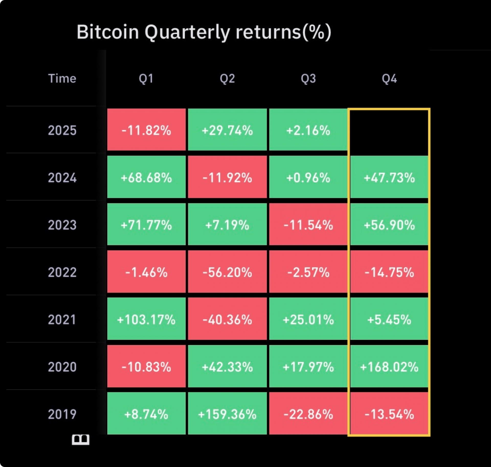This screenshot has height=467, width=491.
Task: Click the +159.36% cell in 2019
Action: click(x=227, y=414)
